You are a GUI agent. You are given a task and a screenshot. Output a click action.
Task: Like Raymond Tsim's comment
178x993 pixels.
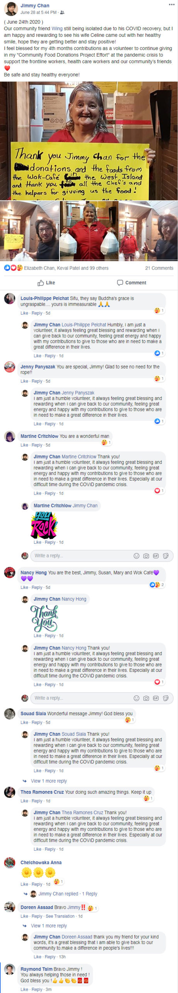25,989
